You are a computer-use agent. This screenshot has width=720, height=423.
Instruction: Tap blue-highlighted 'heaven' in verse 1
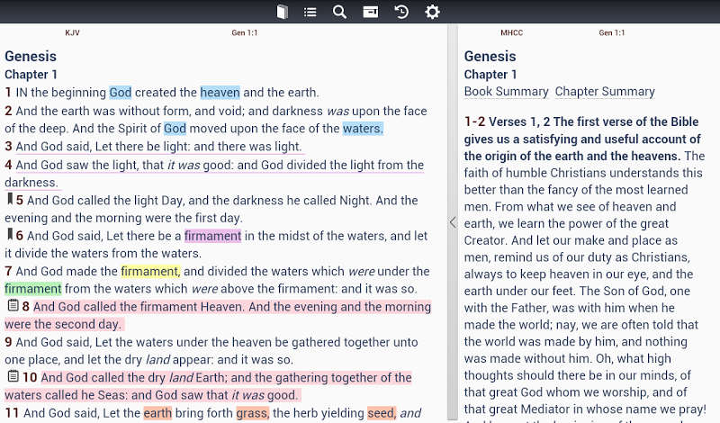click(220, 93)
